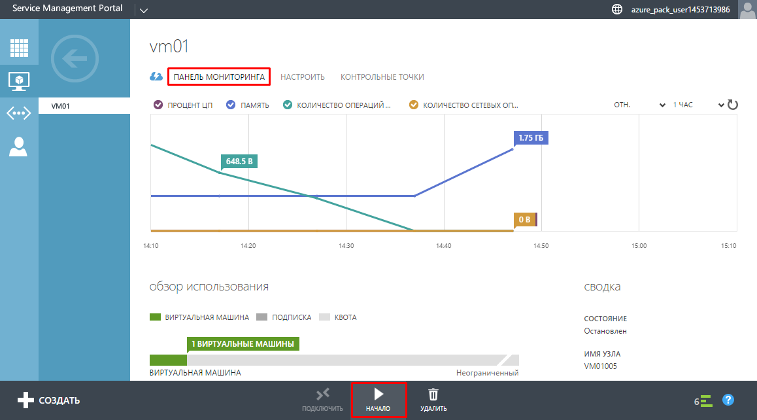Screen dimensions: 757x420
Task: Click the quick start cloud icon
Action: point(156,77)
